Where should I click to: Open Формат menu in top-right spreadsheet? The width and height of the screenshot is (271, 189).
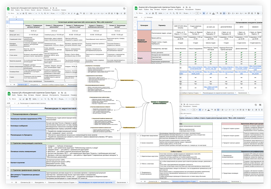[x=164, y=9]
